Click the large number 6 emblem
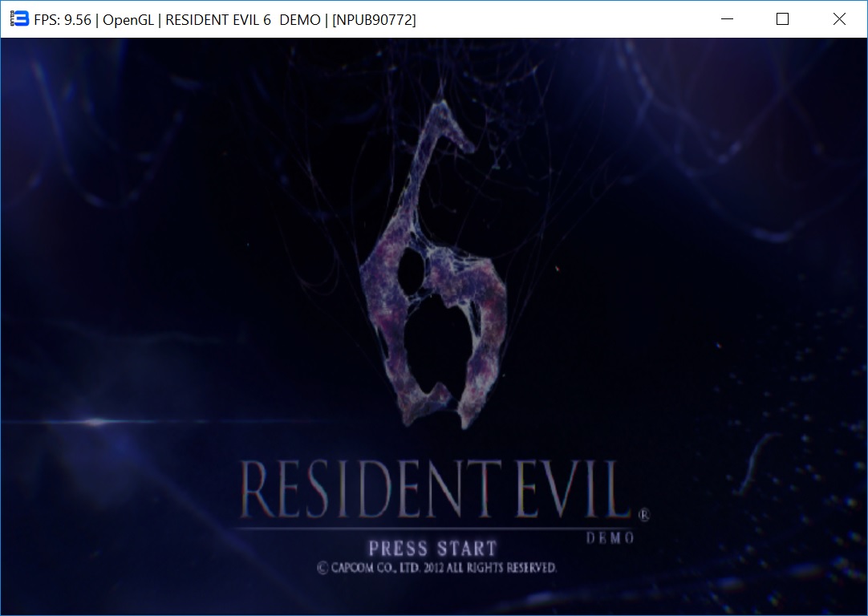This screenshot has width=868, height=616. point(435,265)
